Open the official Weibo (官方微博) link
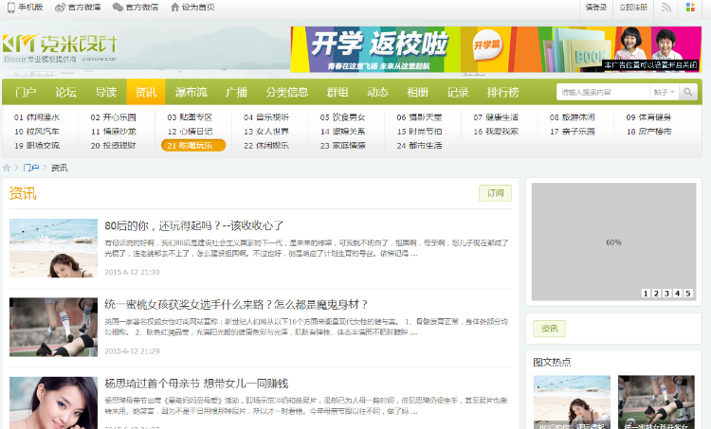This screenshot has height=429, width=711. coord(78,8)
